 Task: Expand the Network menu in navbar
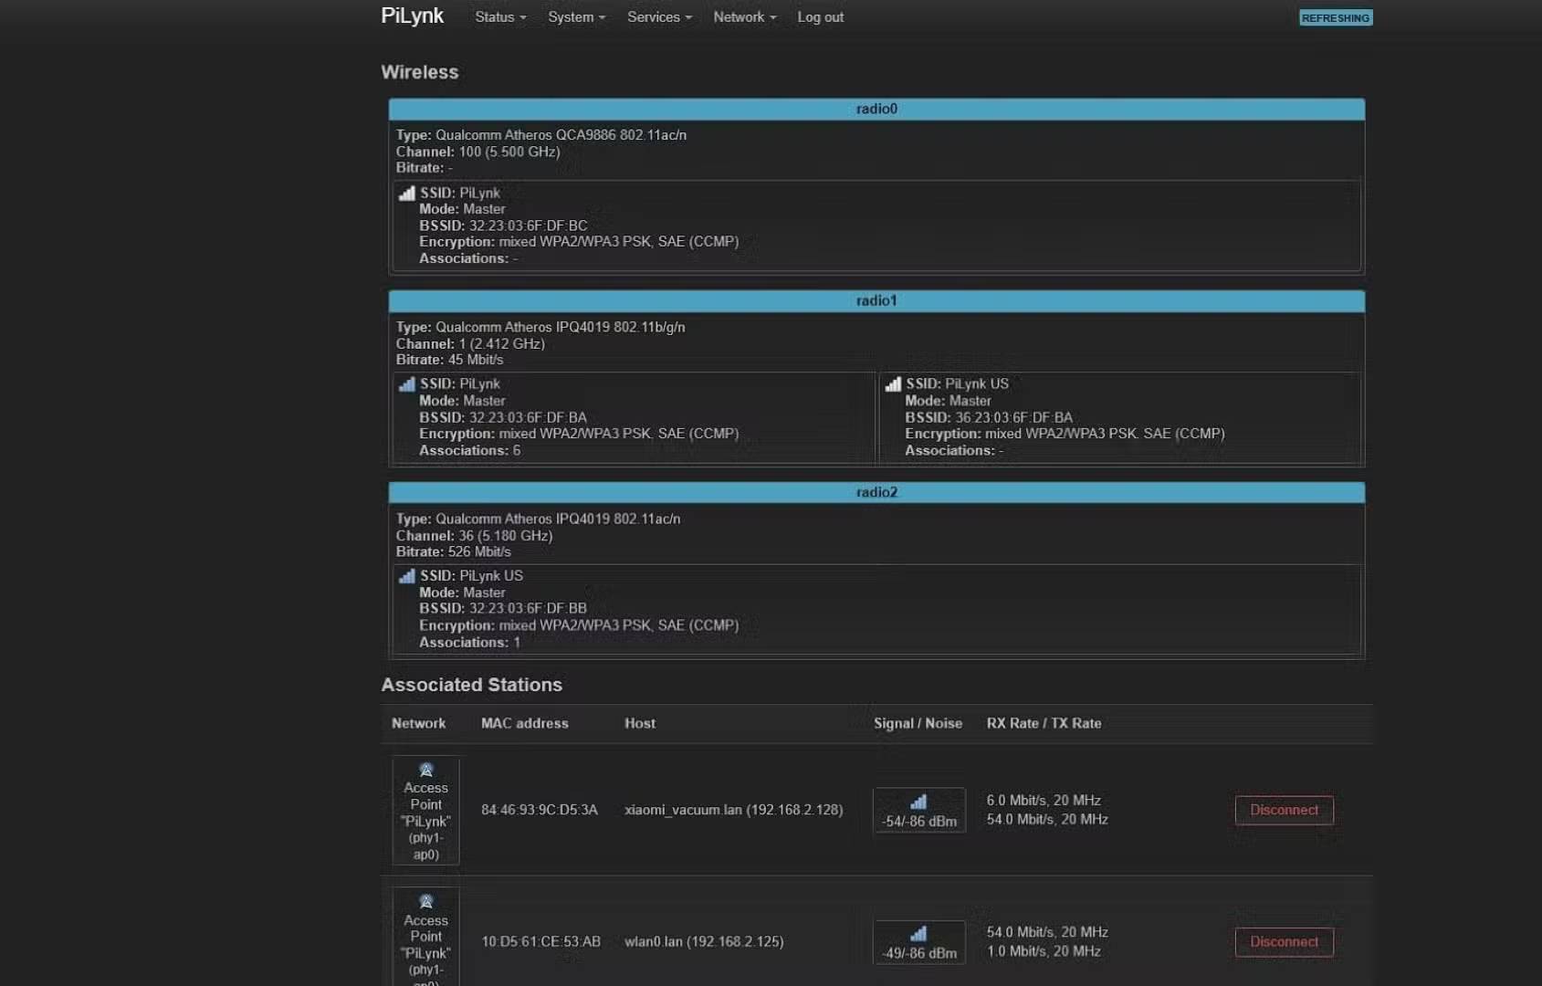744,17
